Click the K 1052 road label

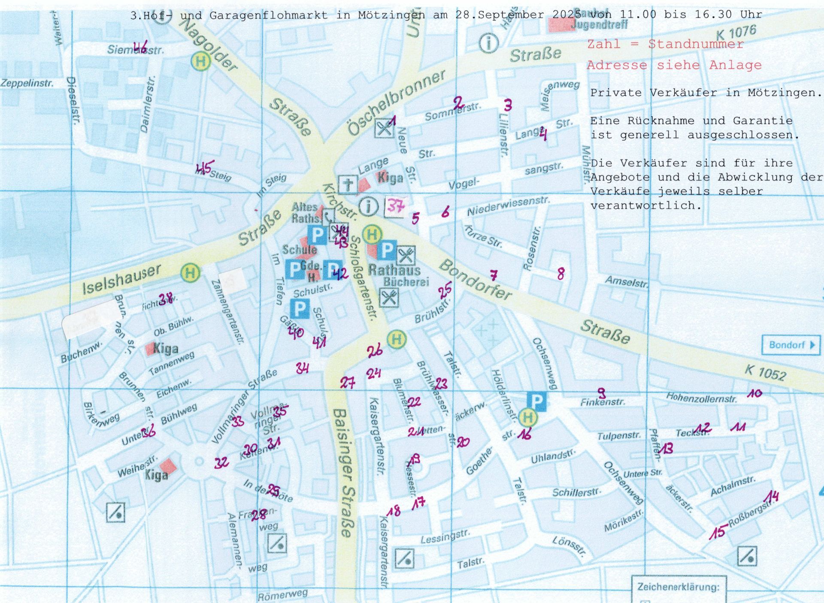[766, 372]
